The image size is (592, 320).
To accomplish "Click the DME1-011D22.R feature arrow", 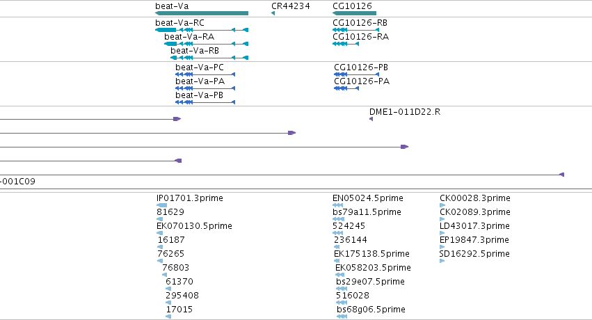I will [371, 119].
